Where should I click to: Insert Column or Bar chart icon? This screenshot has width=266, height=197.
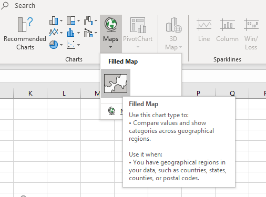click(54, 20)
